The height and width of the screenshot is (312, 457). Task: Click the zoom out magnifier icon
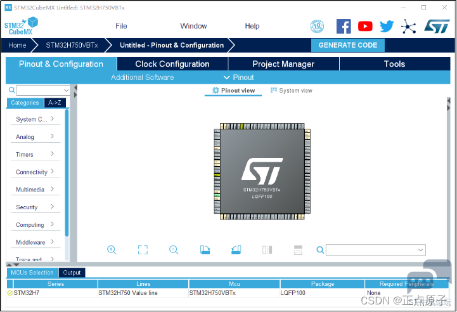point(174,250)
